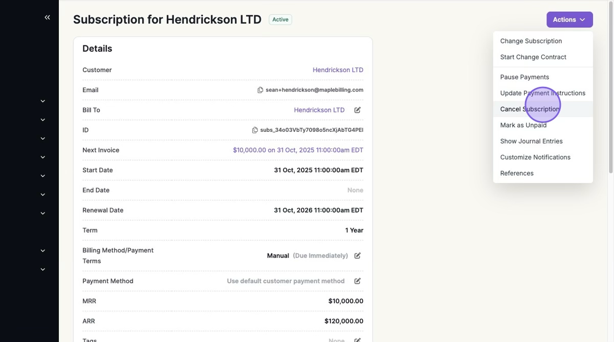The width and height of the screenshot is (614, 342).
Task: Open the Next Invoice $10,000.00 link
Action: point(298,150)
